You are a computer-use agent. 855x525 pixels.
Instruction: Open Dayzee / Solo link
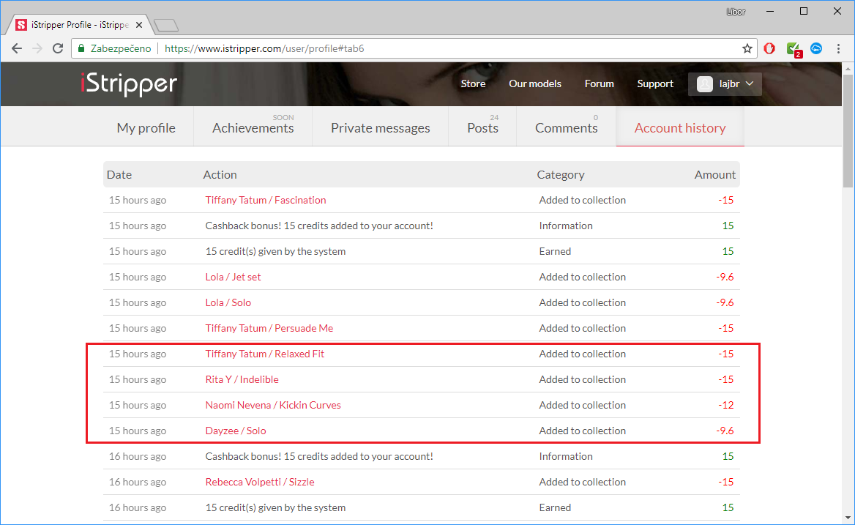point(236,431)
